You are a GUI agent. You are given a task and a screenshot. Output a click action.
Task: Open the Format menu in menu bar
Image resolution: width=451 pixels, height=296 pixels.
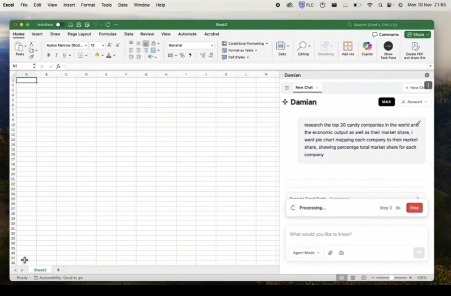pyautogui.click(x=88, y=5)
